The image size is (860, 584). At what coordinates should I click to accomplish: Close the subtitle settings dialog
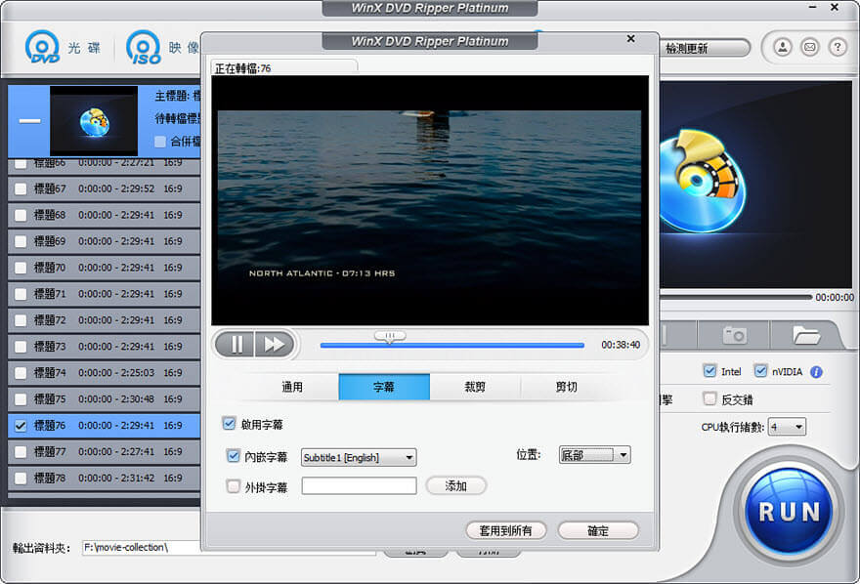630,38
